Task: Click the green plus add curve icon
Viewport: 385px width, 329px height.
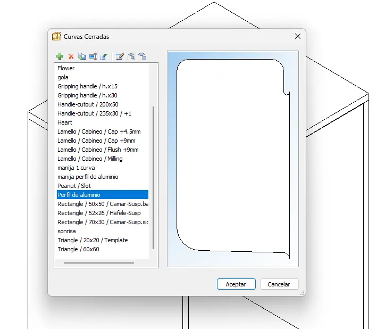Action: click(x=60, y=56)
